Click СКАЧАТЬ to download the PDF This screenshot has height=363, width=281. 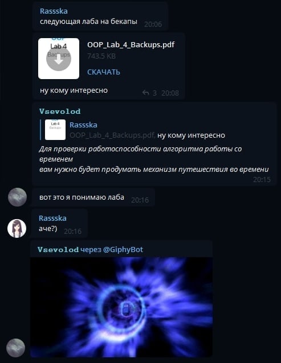(104, 72)
